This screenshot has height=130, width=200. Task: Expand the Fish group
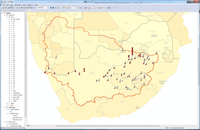tap(7, 105)
